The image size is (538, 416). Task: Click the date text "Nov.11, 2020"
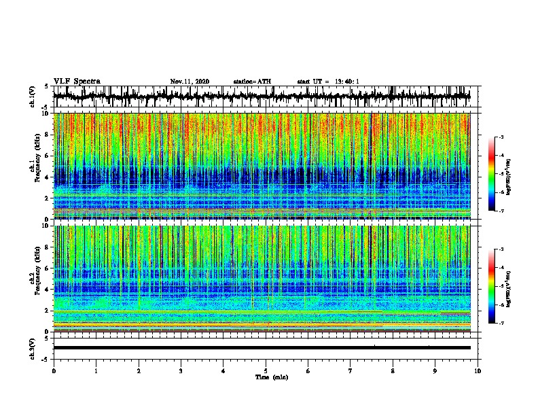pos(190,82)
